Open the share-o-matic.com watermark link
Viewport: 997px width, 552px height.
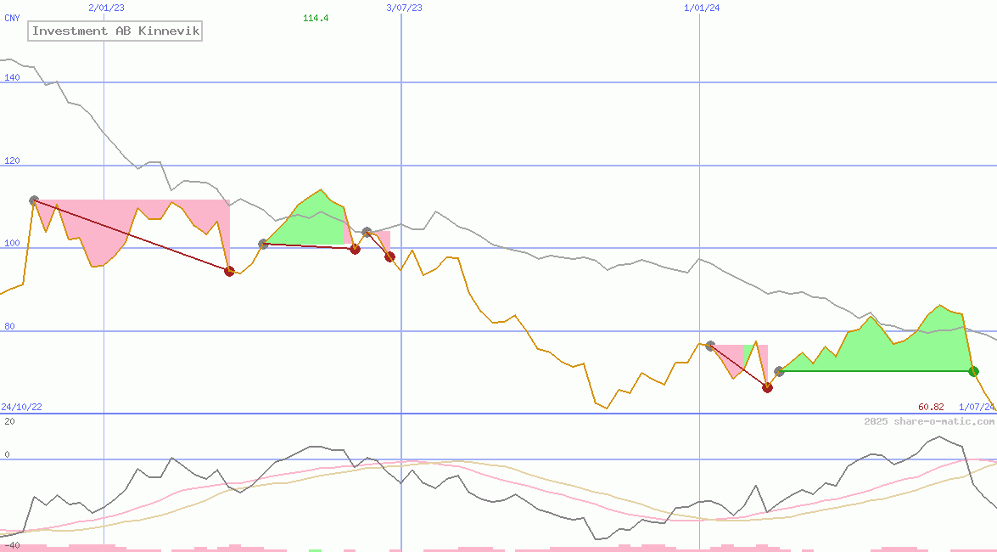coord(929,421)
